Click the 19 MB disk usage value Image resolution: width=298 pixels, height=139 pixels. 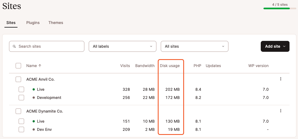coord(174,129)
